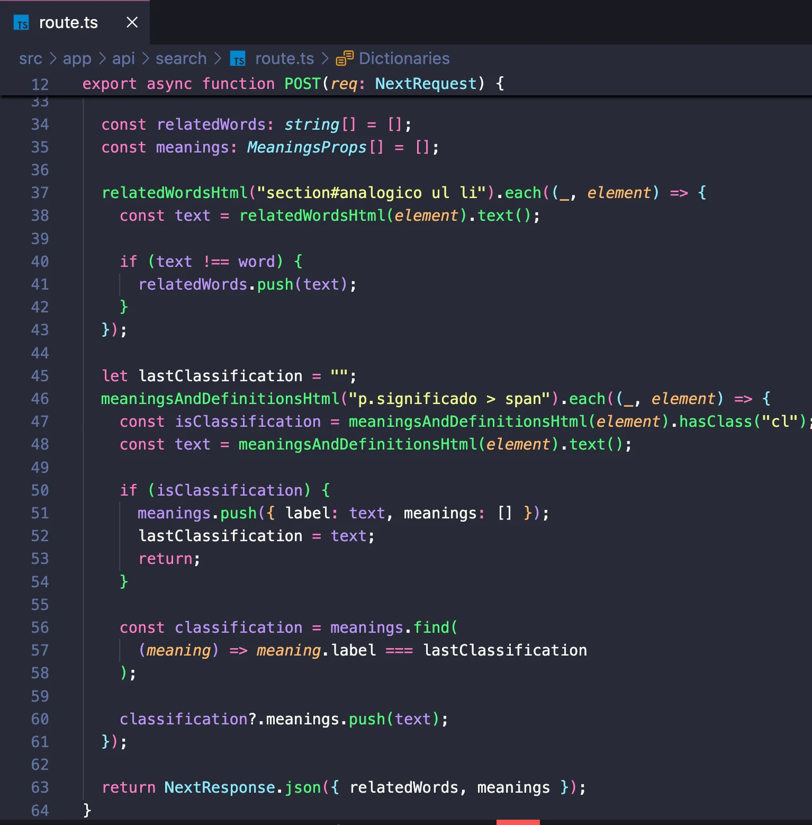Screen dimensions: 812x825
Task: Click the TS file icon in the breadcrumb
Action: [238, 59]
